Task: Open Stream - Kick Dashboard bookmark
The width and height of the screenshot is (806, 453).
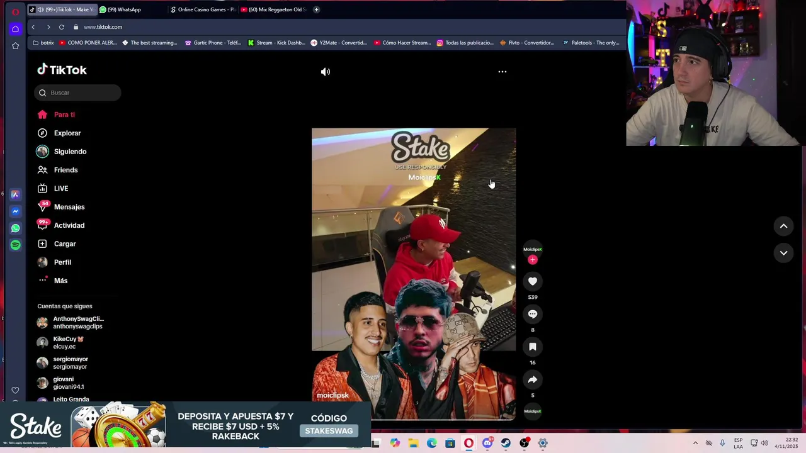Action: pyautogui.click(x=276, y=43)
